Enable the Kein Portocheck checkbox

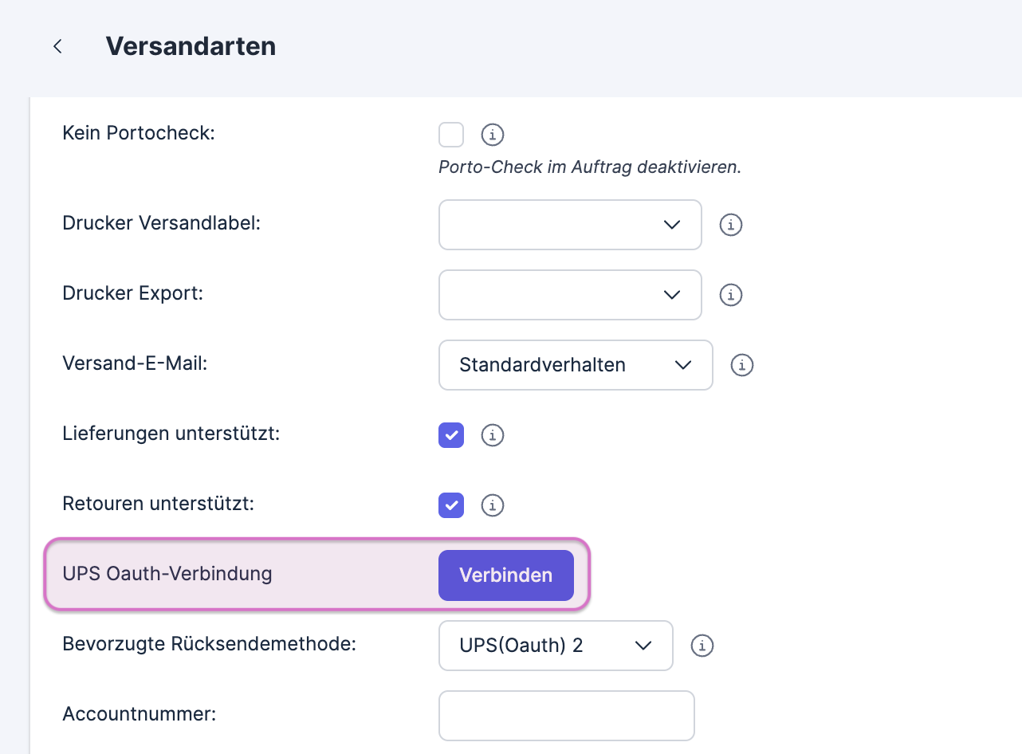(451, 135)
